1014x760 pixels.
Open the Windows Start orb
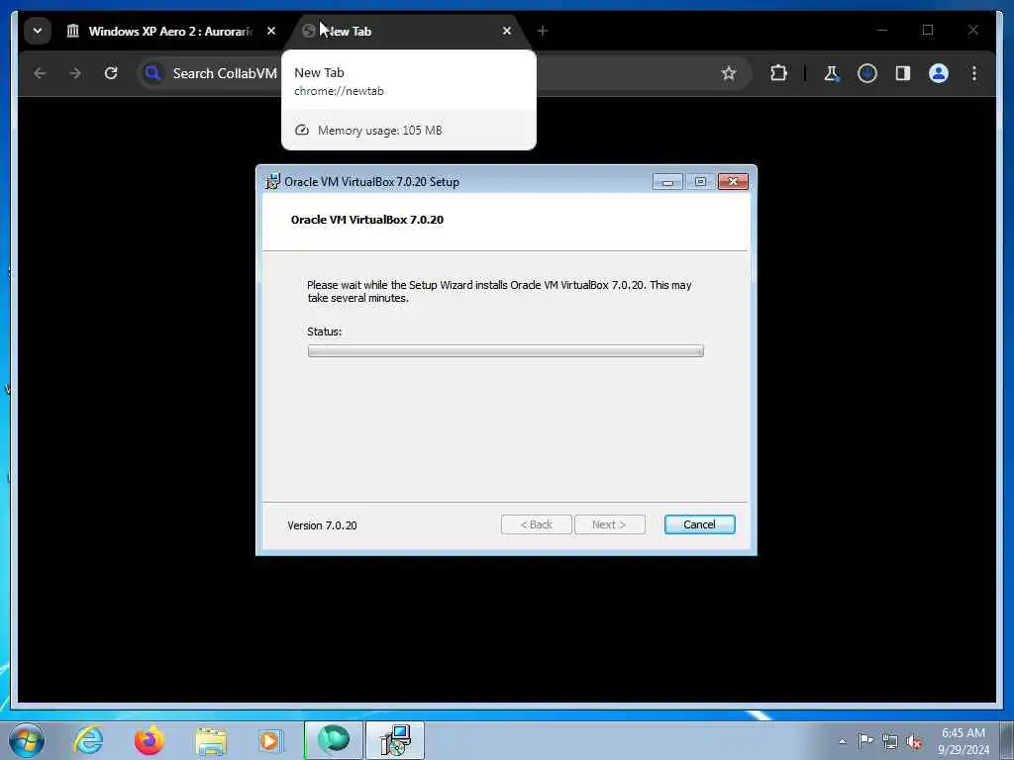tap(27, 740)
